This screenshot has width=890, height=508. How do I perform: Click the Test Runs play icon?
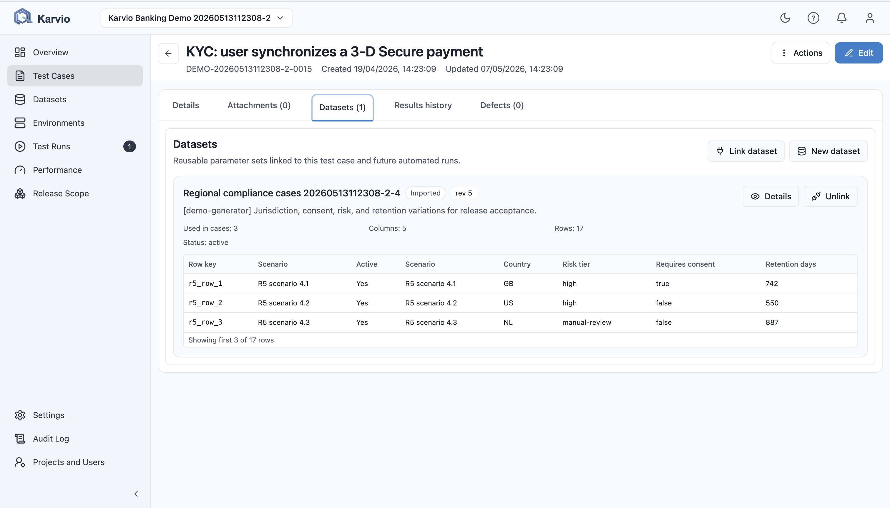(x=20, y=146)
